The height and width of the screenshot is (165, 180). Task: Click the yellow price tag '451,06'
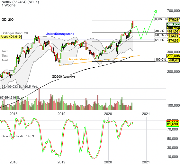(174, 31)
